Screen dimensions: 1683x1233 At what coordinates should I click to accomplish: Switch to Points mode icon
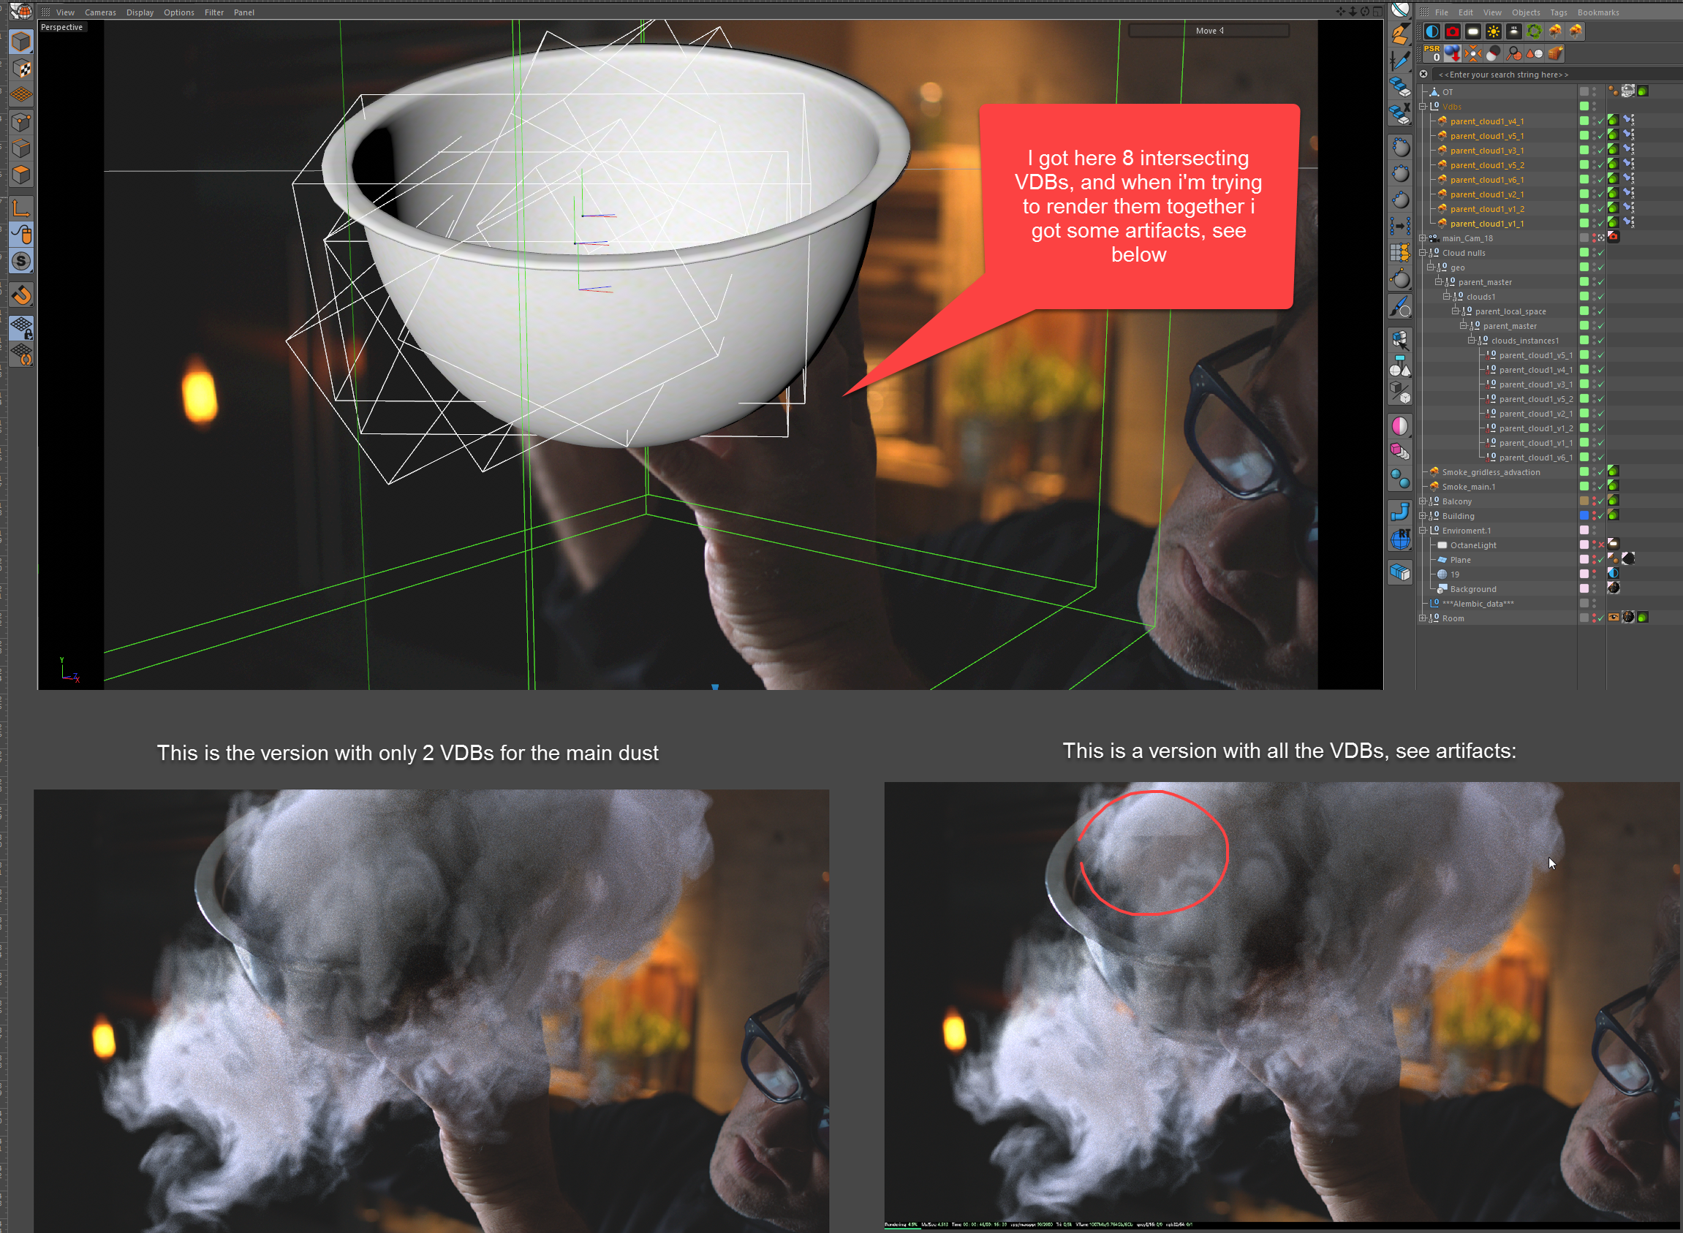pos(21,122)
